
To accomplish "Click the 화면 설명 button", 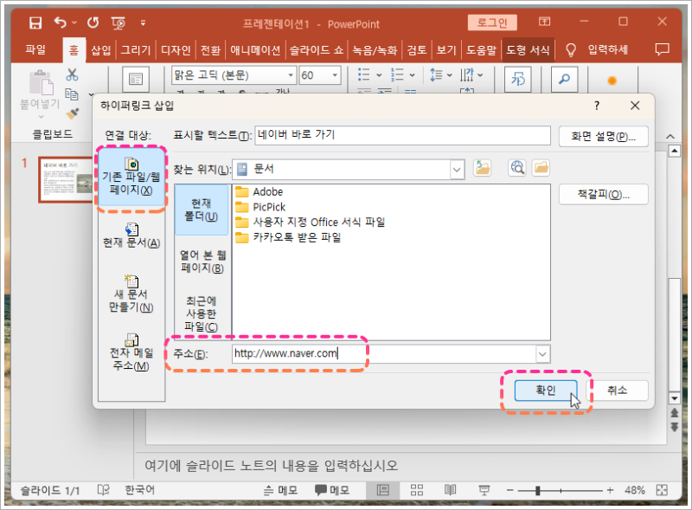I will (603, 136).
